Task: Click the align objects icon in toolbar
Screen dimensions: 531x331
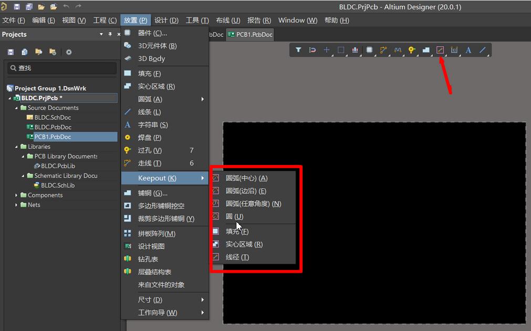Action: tap(355, 50)
